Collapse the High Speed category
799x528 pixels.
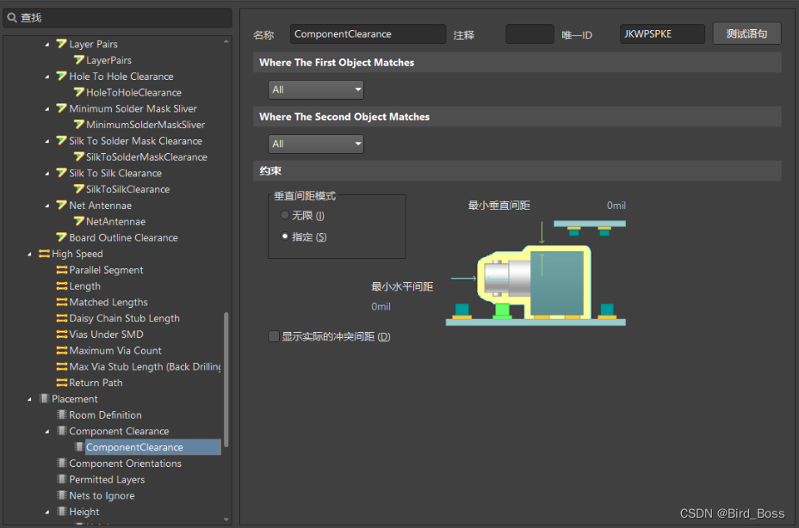pos(29,254)
